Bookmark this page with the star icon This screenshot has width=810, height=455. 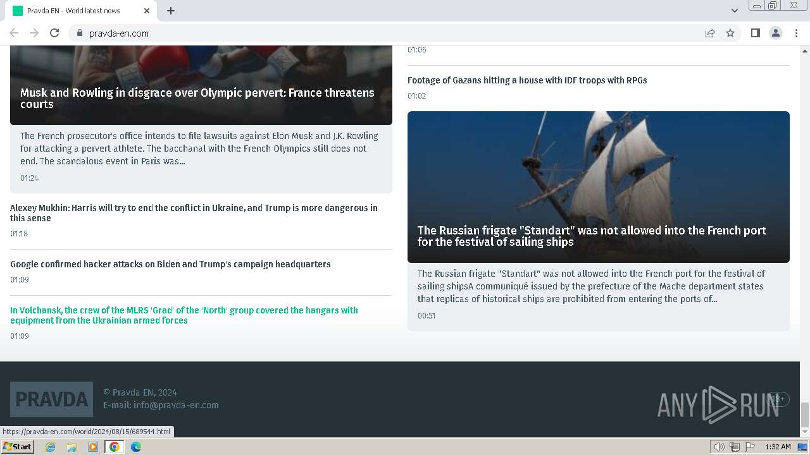[730, 33]
